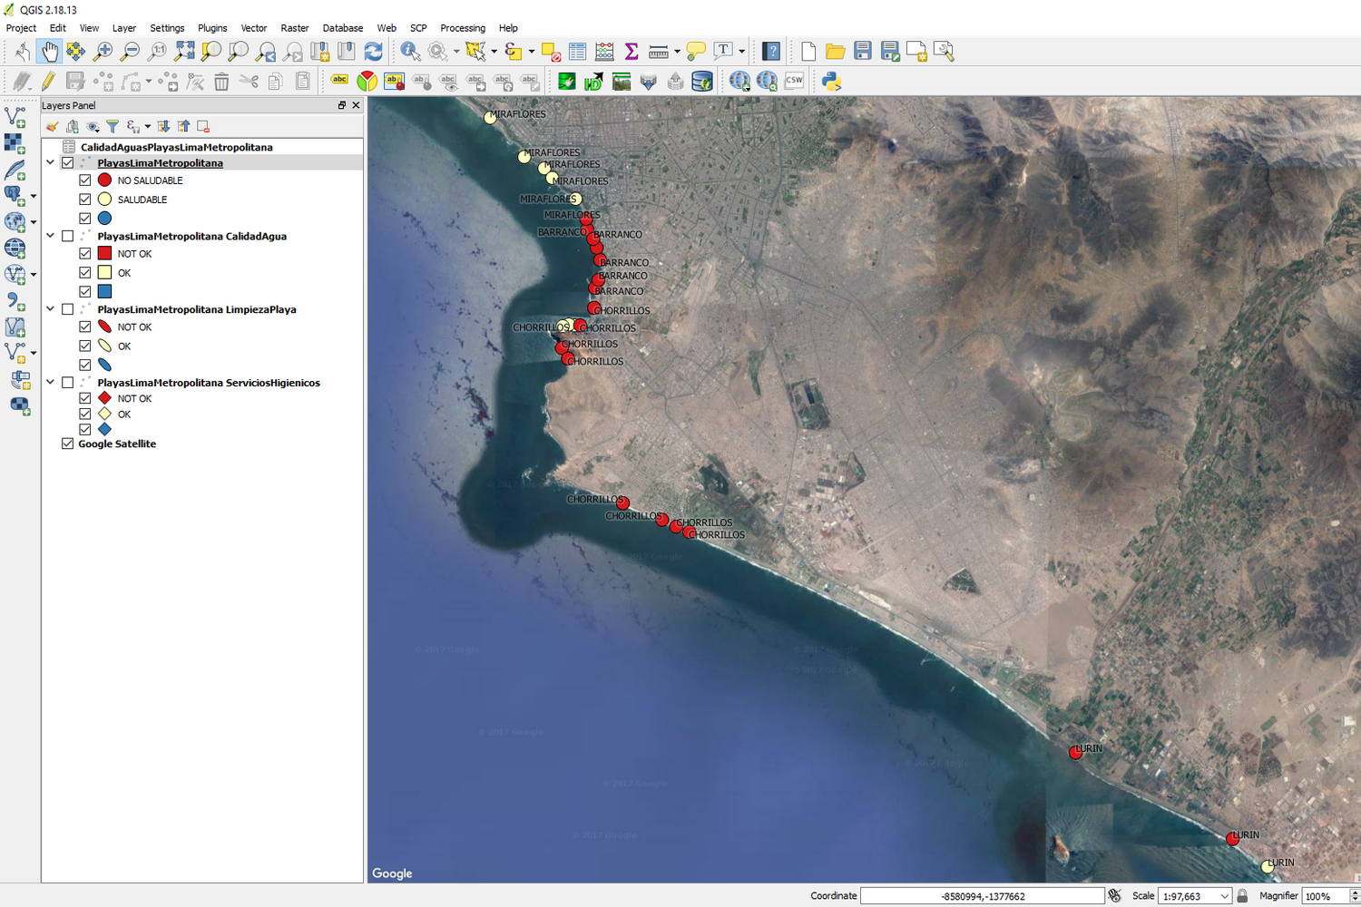The height and width of the screenshot is (907, 1361).
Task: Open the Text Annotation dropdown arrow
Action: tap(741, 52)
